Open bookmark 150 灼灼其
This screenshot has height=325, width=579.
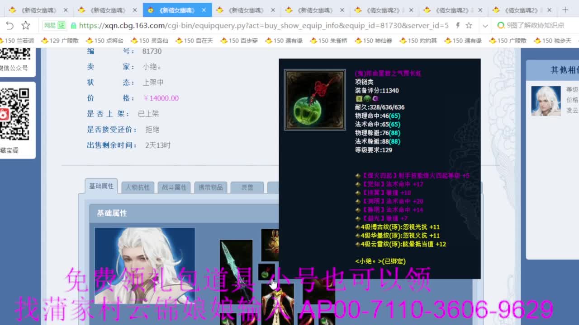pyautogui.click(x=418, y=41)
